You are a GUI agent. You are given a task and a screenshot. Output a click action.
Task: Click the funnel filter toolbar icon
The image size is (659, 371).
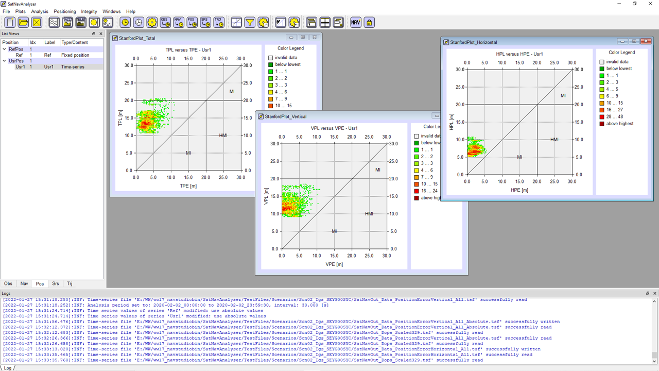[x=250, y=22]
